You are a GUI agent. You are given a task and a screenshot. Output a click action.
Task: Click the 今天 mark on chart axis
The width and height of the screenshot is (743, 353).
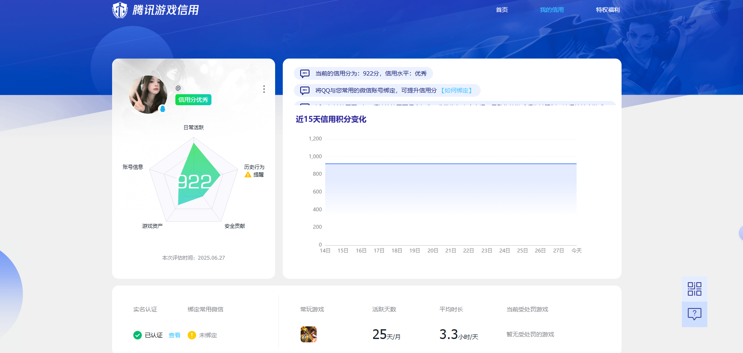click(577, 251)
